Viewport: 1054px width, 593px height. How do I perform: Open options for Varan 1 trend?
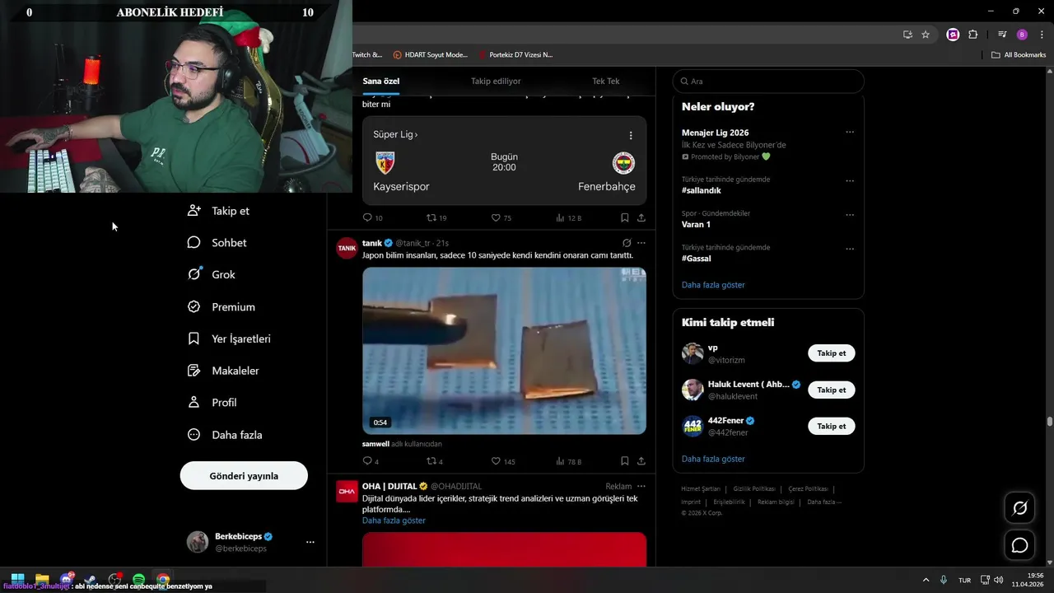[850, 215]
